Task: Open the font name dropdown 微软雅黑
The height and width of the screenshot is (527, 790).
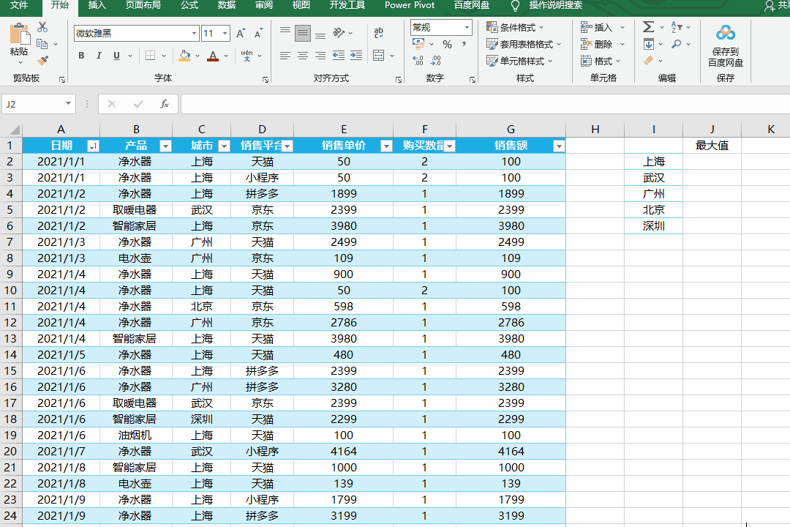Action: point(194,34)
